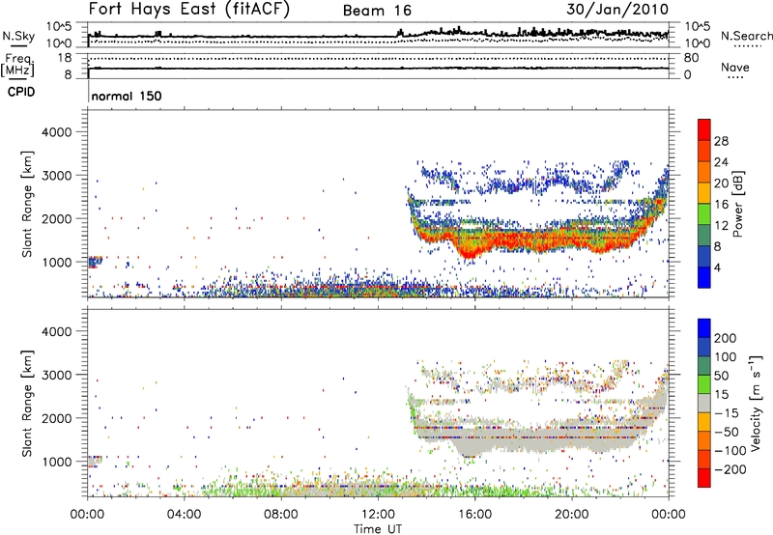Click '4000' on the power panel range axis

point(57,132)
